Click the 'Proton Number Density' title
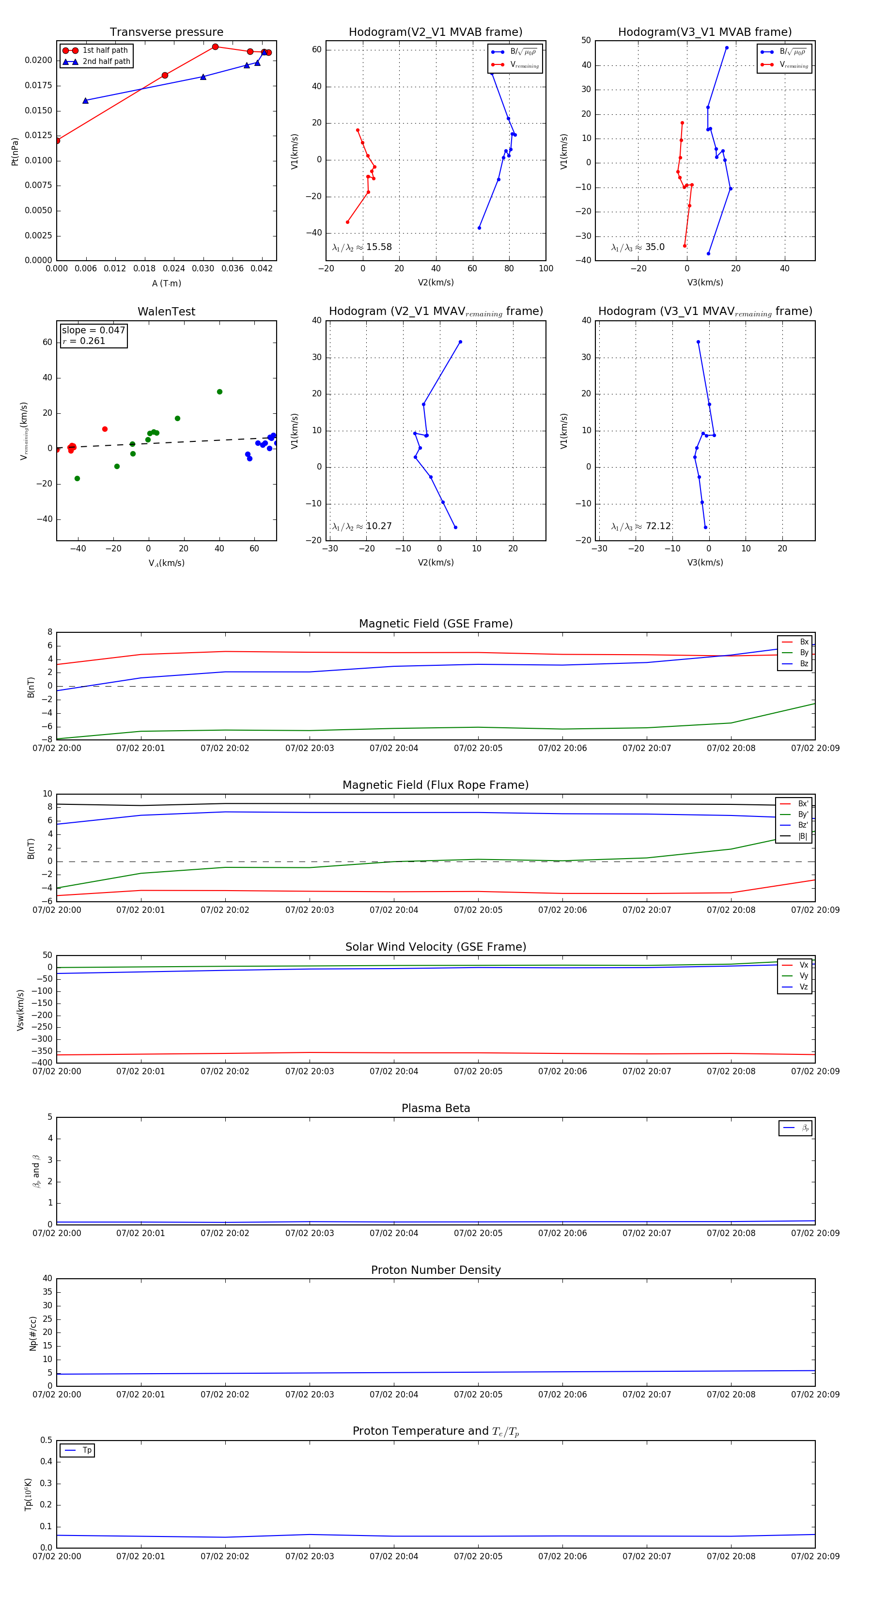872x1599 pixels. point(436,1270)
